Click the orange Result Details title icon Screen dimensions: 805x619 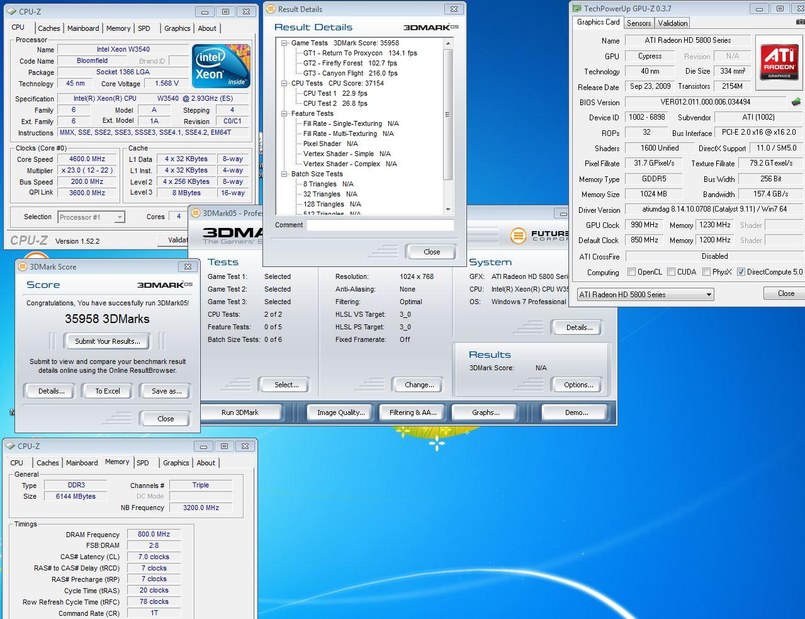point(271,9)
